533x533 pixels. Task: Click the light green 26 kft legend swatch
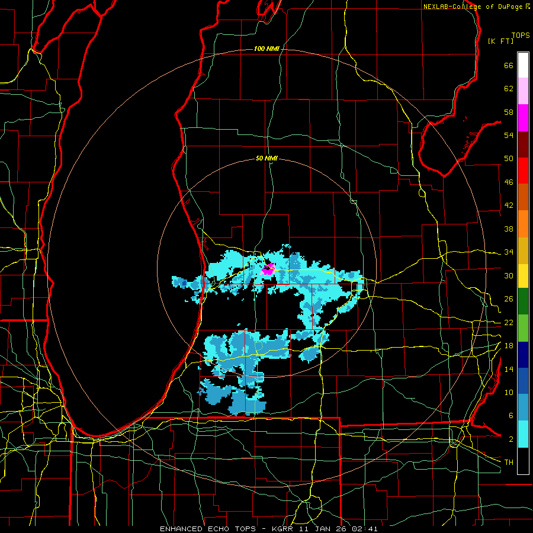523,328
